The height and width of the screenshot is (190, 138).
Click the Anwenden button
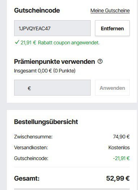(112, 88)
